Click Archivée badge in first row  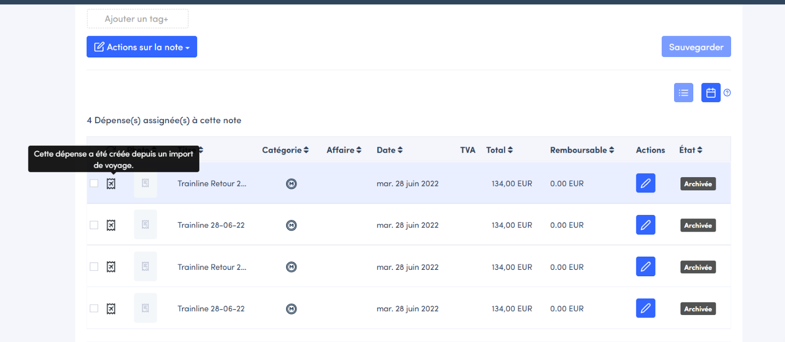[698, 184]
